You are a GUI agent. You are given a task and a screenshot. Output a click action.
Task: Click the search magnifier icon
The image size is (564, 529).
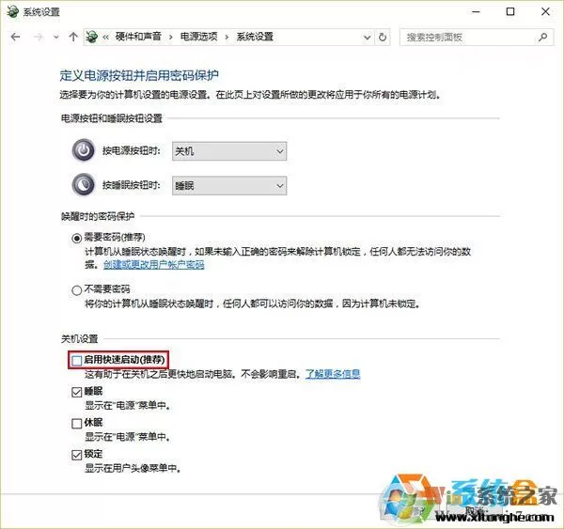542,37
